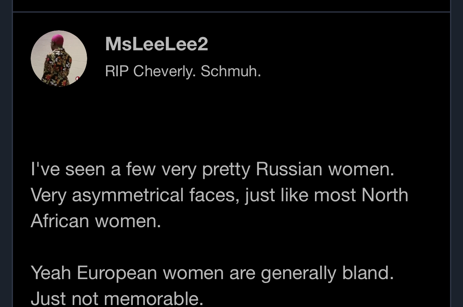This screenshot has height=307, width=463.
Task: Click the word 'memorable' in the last line
Action: tap(154, 298)
